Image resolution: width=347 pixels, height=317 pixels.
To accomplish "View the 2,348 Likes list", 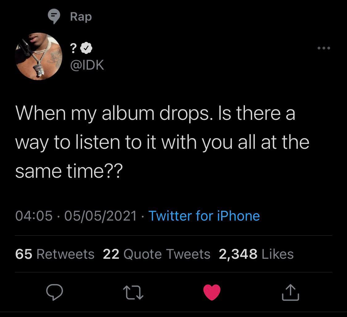I will tap(256, 254).
